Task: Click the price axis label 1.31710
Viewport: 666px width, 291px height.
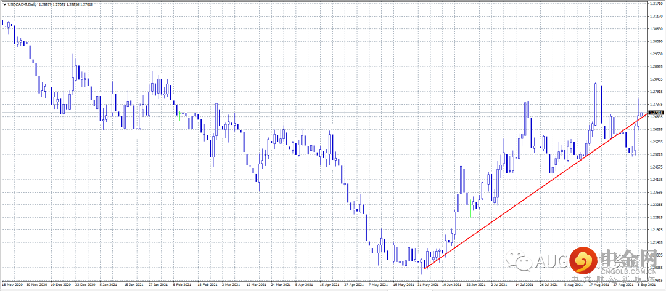Action: [657, 4]
